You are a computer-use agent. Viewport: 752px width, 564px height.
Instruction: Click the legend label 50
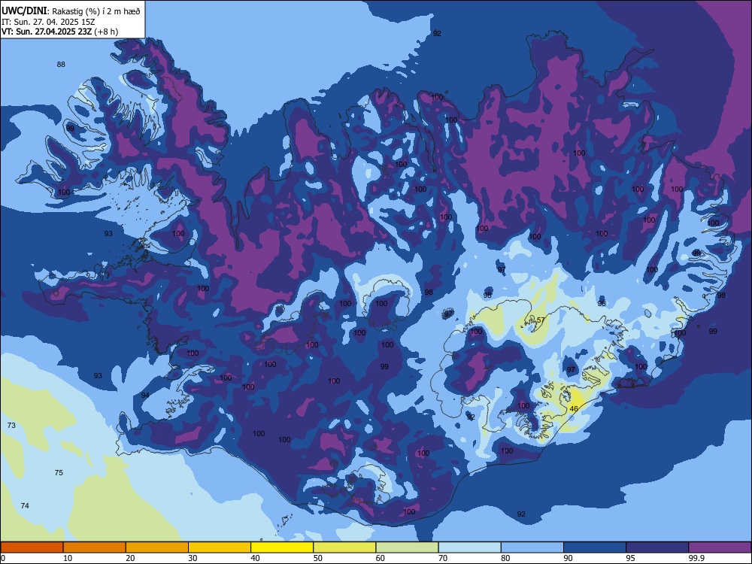[317, 558]
